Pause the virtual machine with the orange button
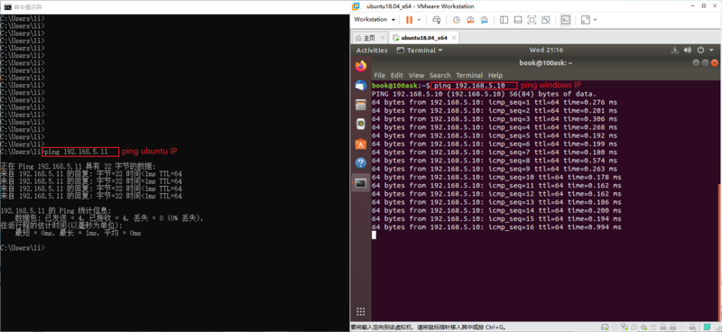Viewport: 722px width, 332px height. tap(409, 20)
